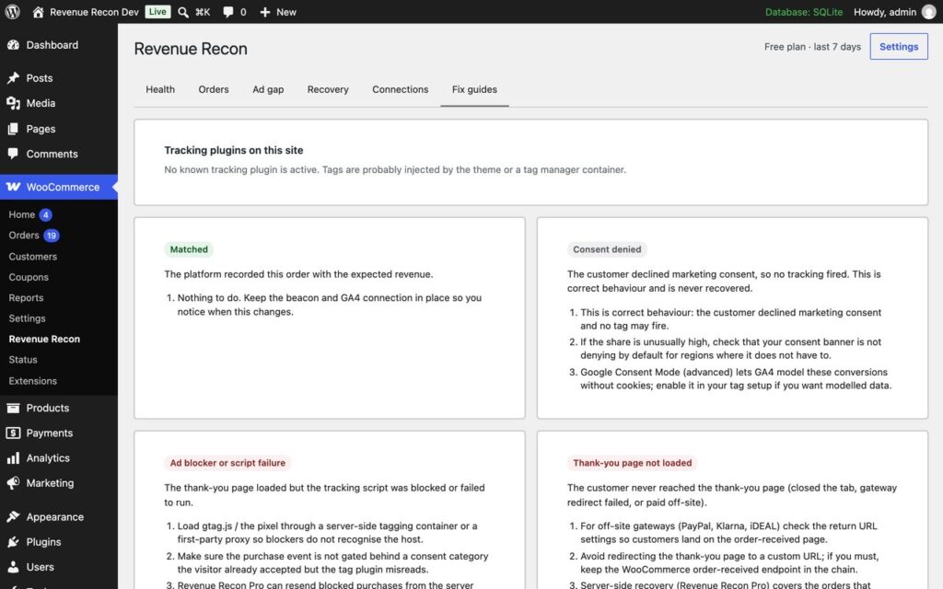Viewport: 943px width, 589px height.
Task: Click the plus New icon
Action: coord(264,12)
